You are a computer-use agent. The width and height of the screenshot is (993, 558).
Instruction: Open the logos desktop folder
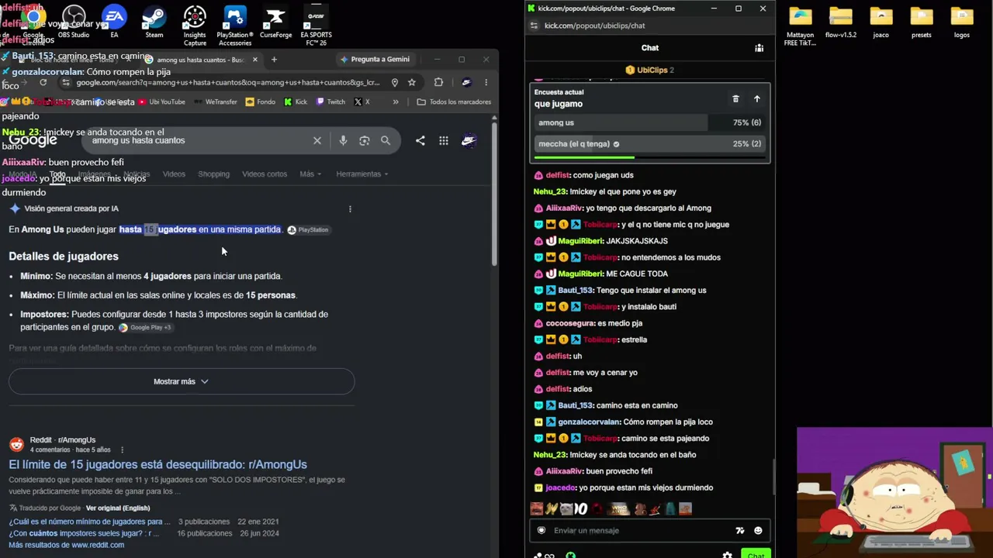pyautogui.click(x=961, y=22)
